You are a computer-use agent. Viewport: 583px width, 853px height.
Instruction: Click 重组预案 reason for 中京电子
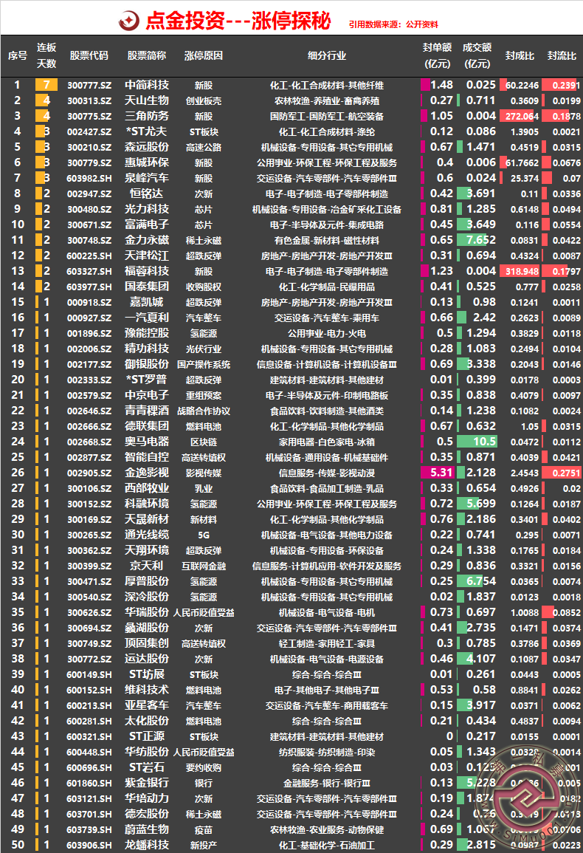(204, 396)
